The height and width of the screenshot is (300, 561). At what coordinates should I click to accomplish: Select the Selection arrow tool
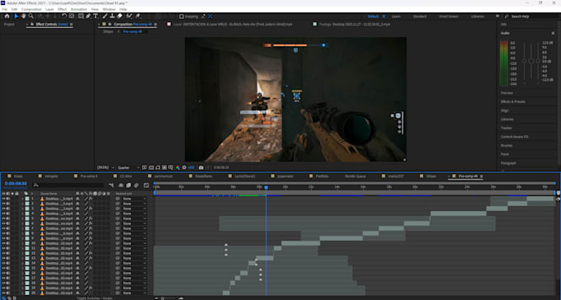(16, 16)
